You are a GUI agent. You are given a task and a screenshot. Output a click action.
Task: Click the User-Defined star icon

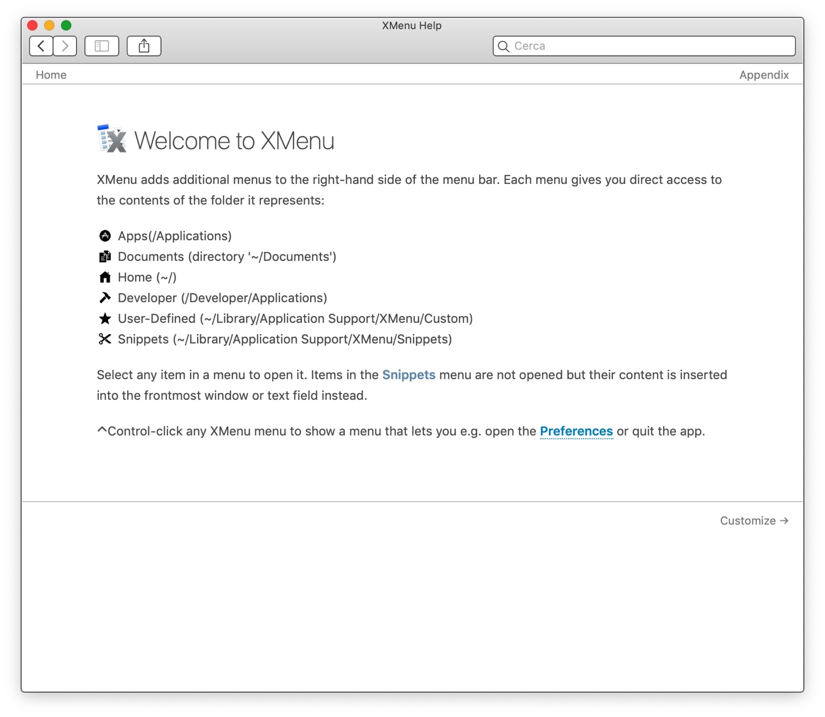tap(105, 319)
